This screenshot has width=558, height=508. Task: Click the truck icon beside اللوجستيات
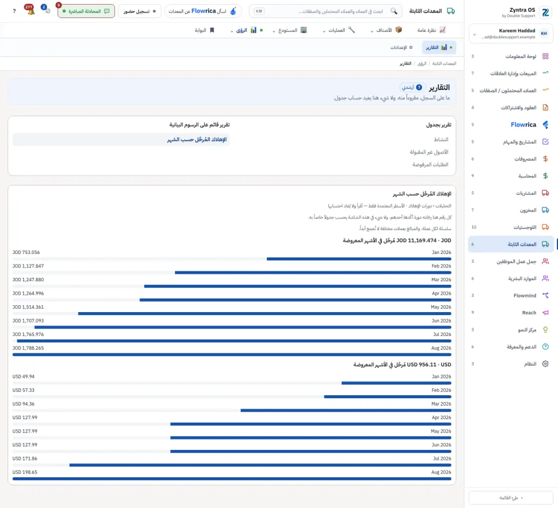point(545,227)
